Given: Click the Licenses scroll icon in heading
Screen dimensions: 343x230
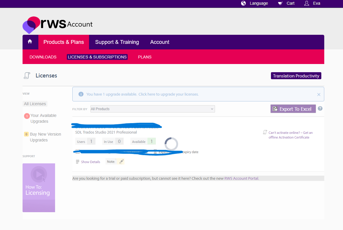Looking at the screenshot, I should [27, 75].
